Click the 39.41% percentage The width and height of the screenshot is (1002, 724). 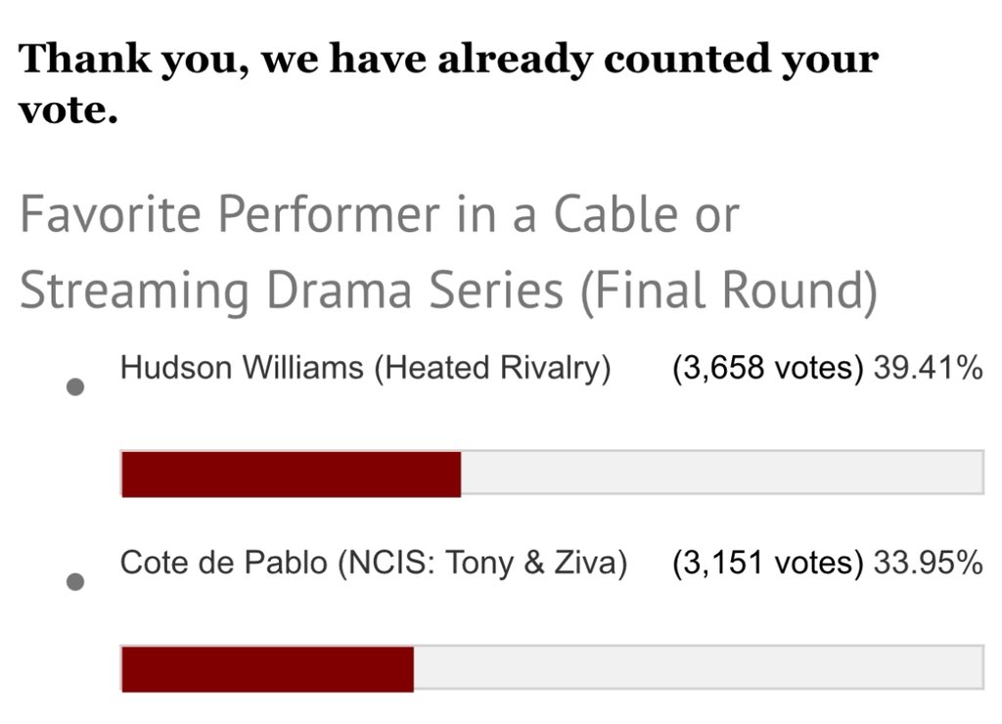coord(928,368)
